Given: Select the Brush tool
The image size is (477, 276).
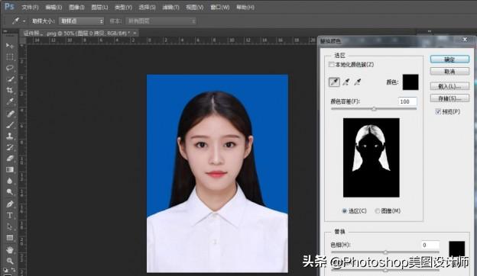Looking at the screenshot, I should click(10, 125).
